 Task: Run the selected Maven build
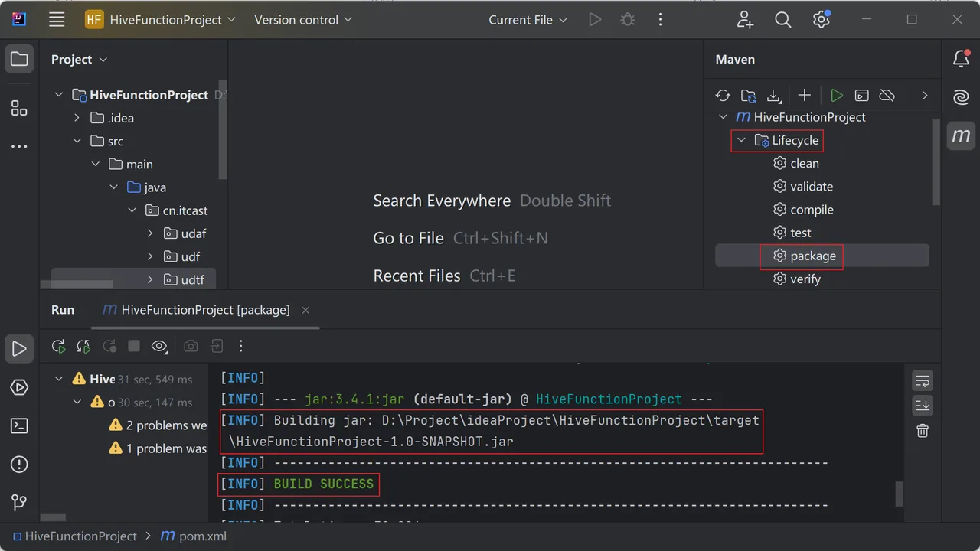coord(837,96)
